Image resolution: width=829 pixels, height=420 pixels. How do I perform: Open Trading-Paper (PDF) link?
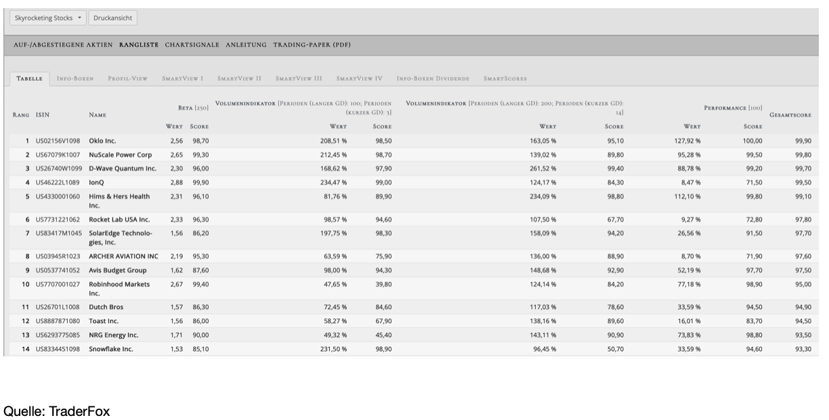point(312,45)
